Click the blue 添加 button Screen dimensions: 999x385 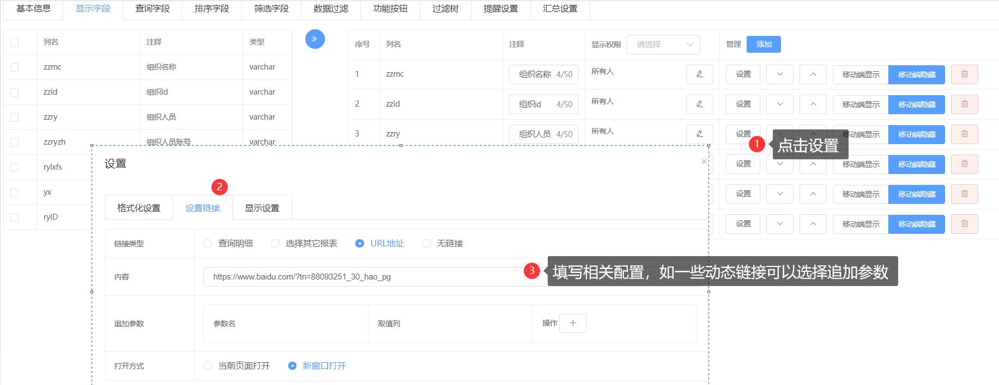pos(763,45)
